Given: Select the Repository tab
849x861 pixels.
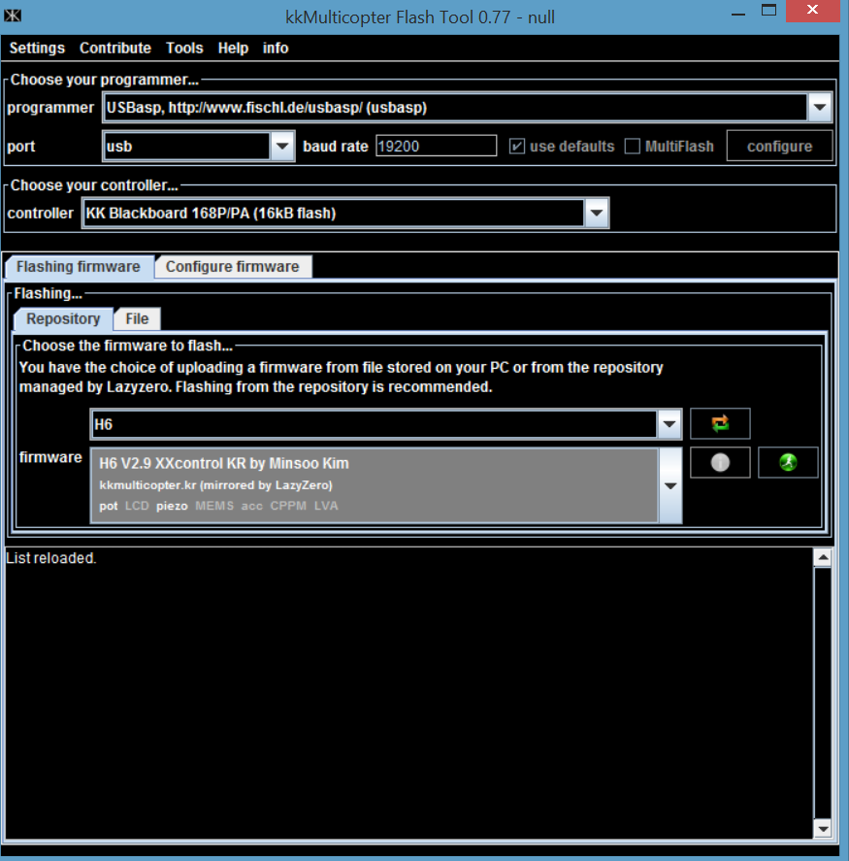Looking at the screenshot, I should [63, 319].
